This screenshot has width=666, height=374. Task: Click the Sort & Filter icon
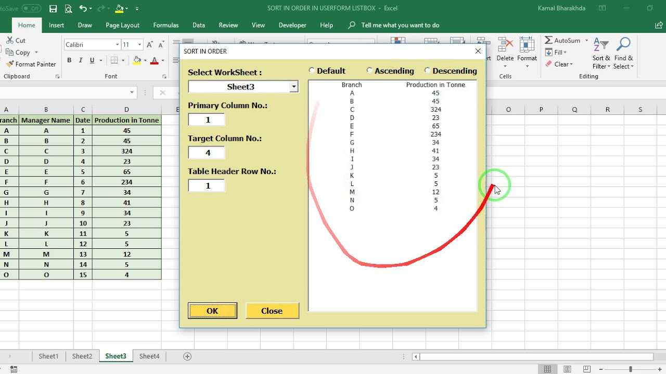[601, 45]
